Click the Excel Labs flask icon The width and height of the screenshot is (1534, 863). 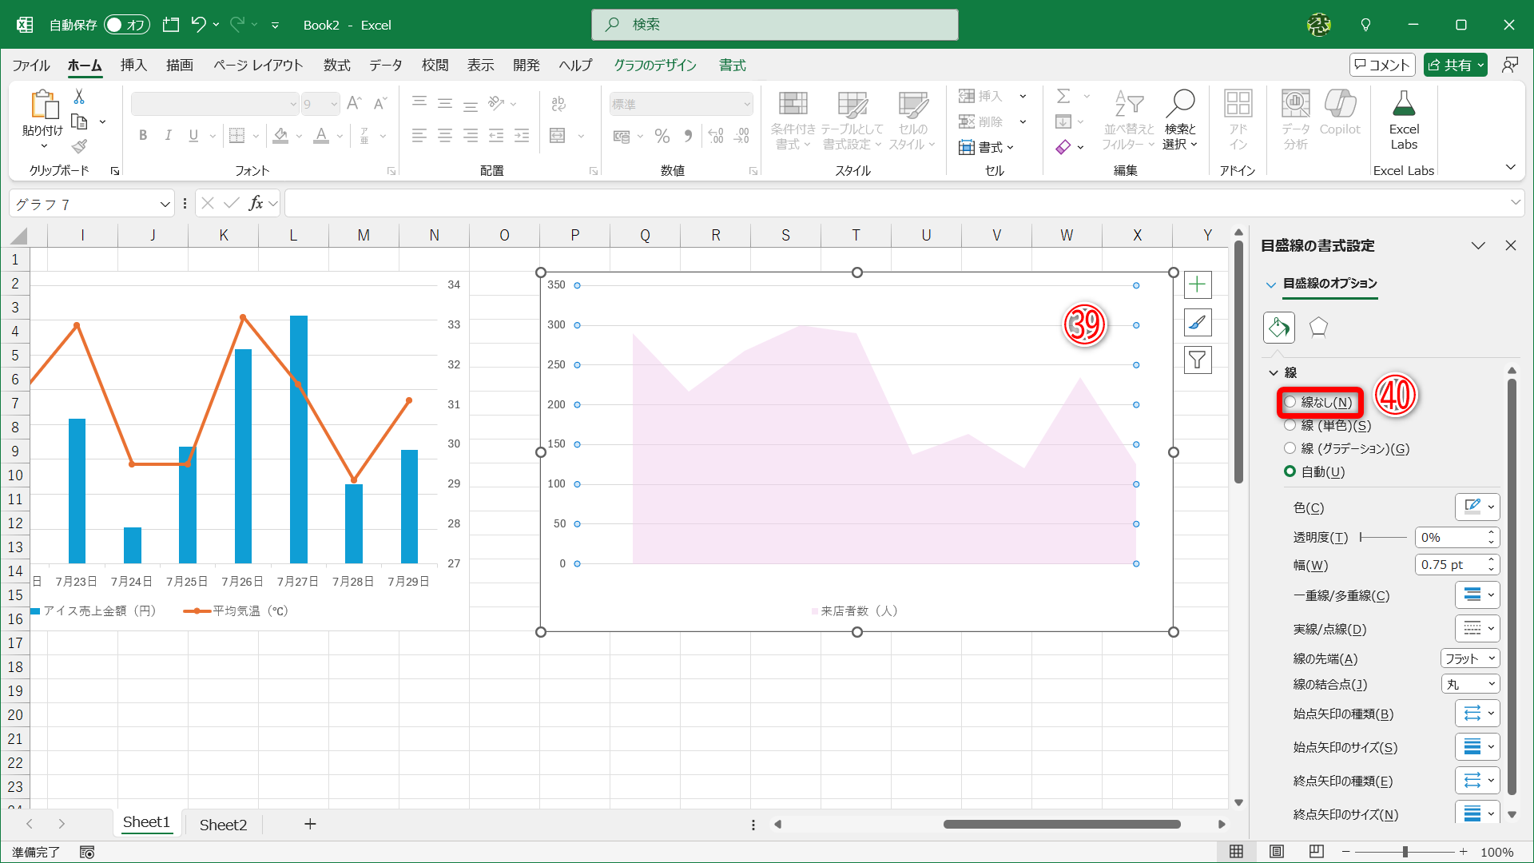tap(1403, 105)
